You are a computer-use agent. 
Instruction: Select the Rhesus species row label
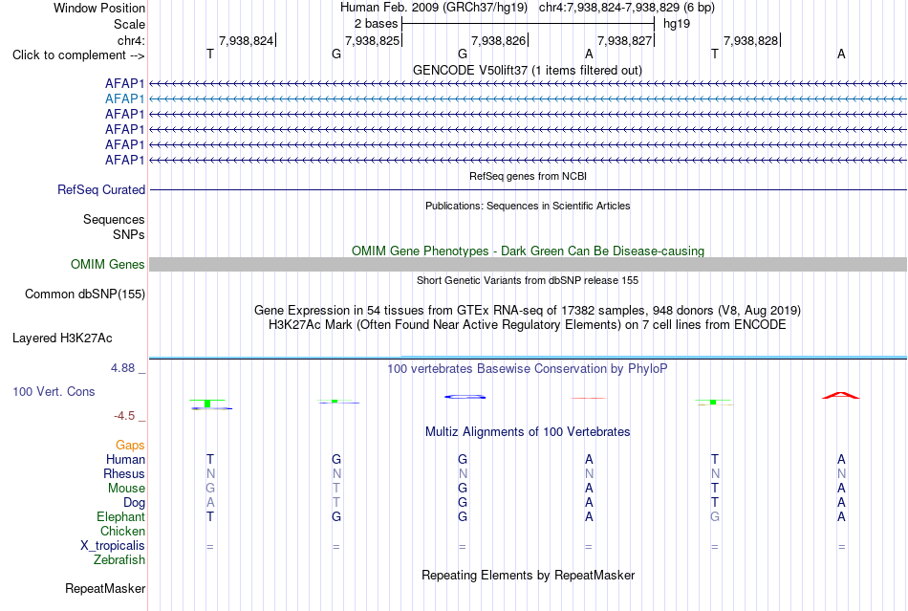tap(124, 473)
